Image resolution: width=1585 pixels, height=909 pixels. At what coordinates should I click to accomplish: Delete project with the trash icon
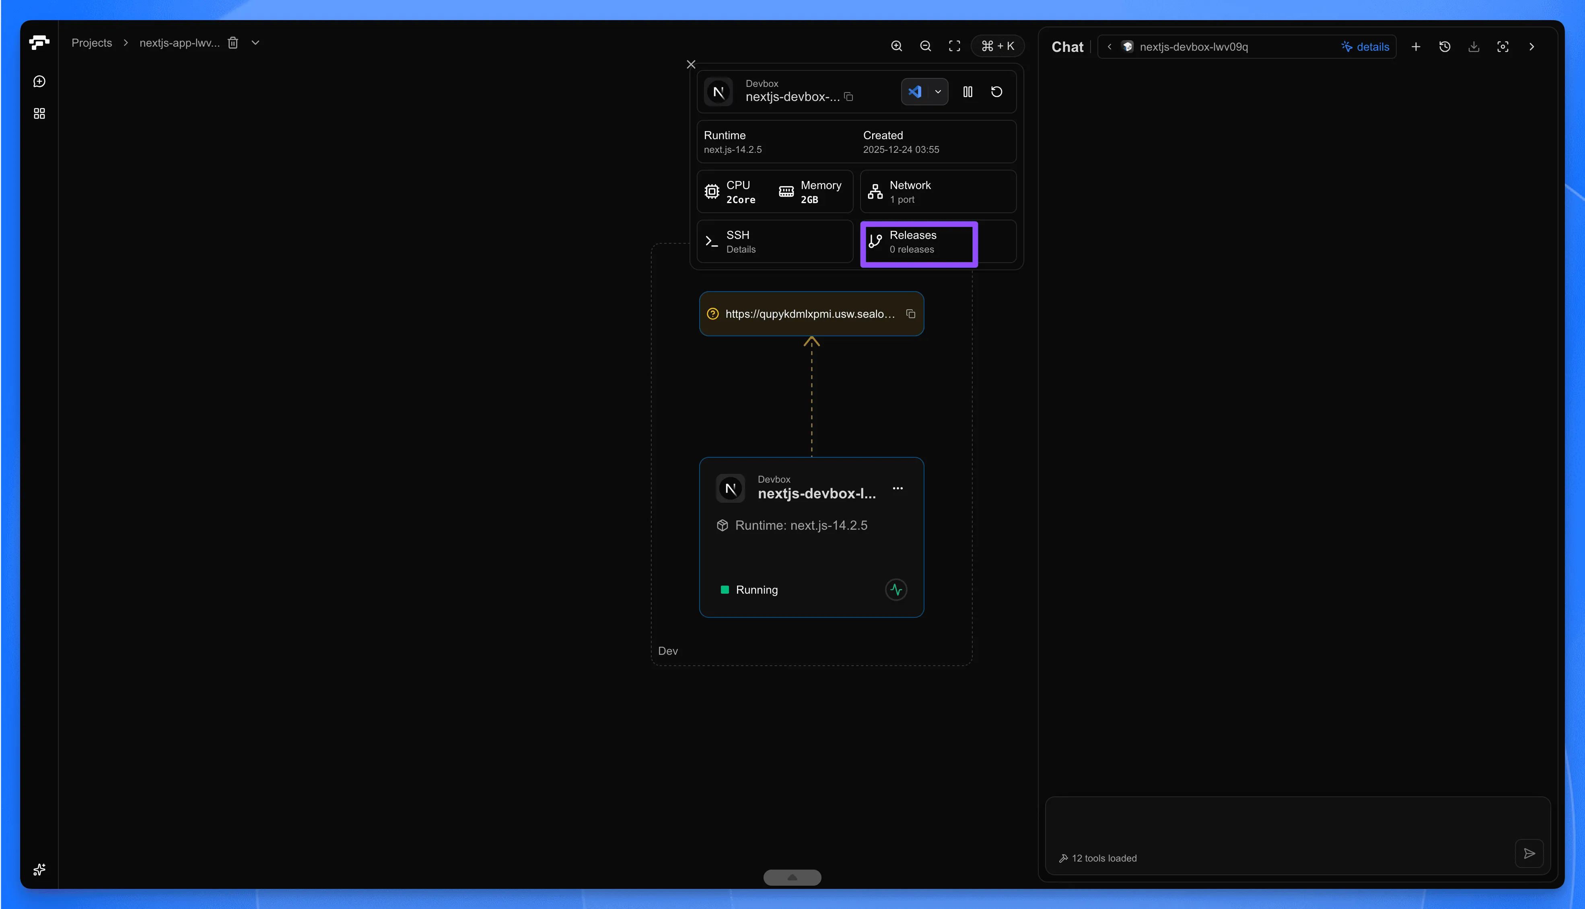(x=233, y=43)
